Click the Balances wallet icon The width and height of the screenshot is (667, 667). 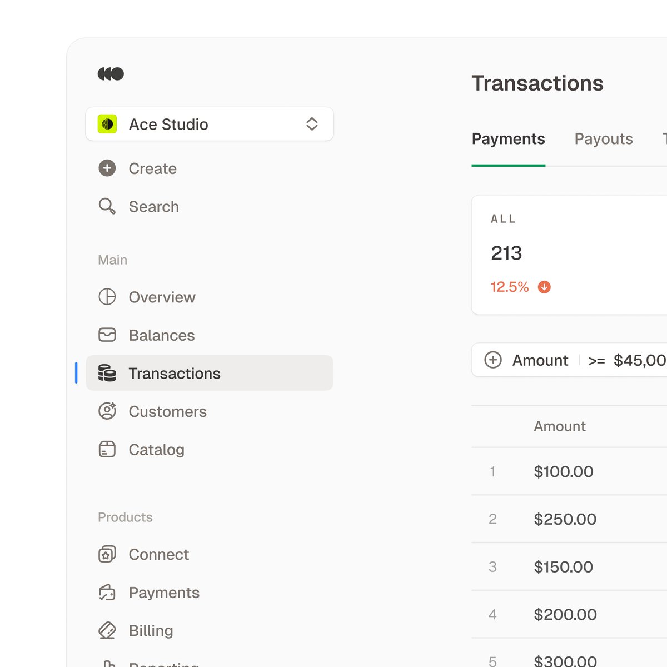click(107, 335)
